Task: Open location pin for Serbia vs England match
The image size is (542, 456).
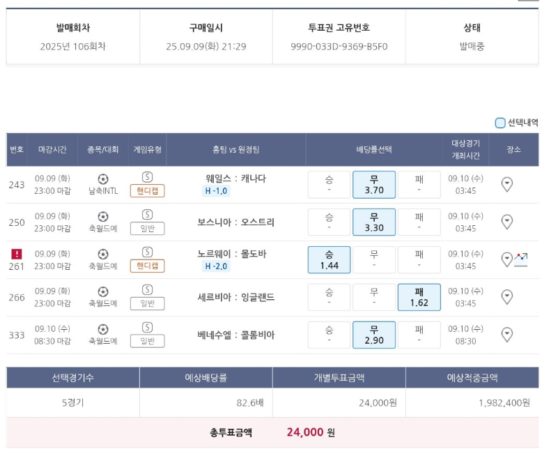Action: coord(506,297)
